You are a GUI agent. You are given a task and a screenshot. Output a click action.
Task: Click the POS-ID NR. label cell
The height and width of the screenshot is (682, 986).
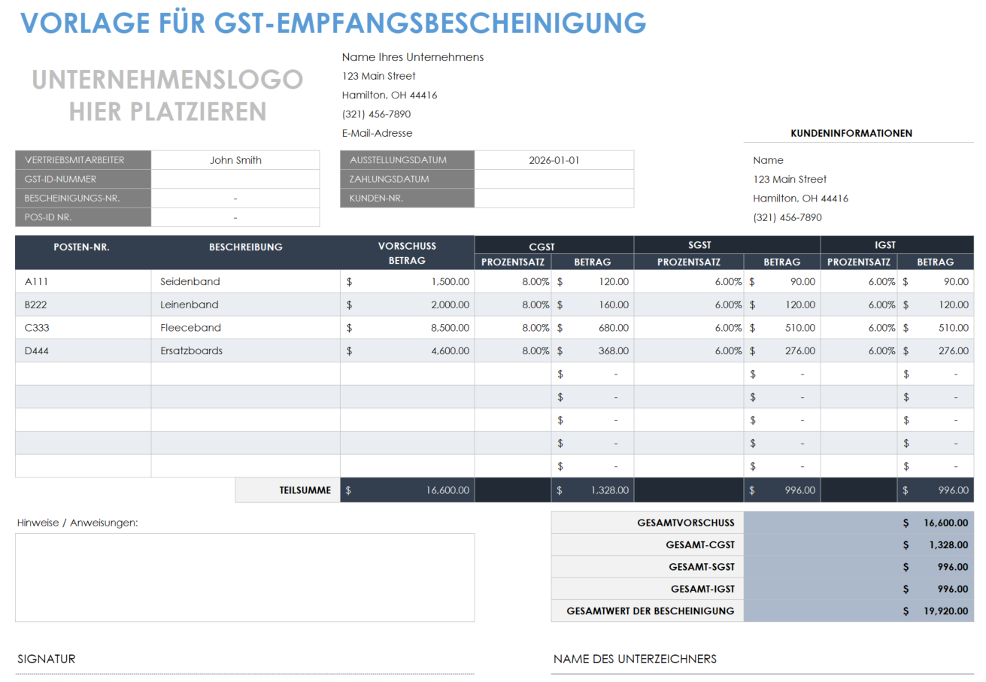[x=83, y=217]
